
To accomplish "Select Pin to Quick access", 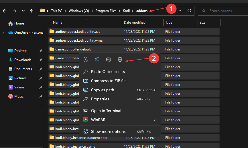I will [x=120, y=72].
